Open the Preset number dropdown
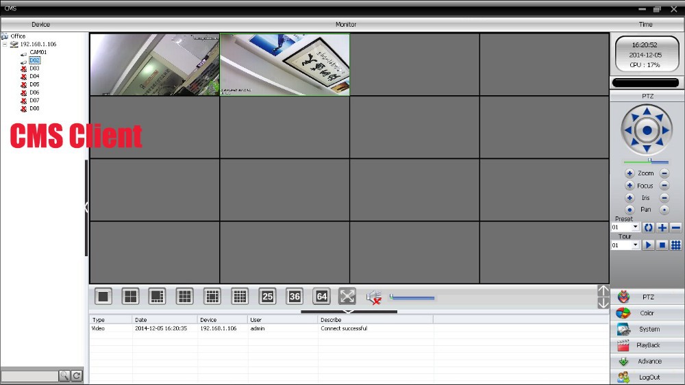 point(635,227)
